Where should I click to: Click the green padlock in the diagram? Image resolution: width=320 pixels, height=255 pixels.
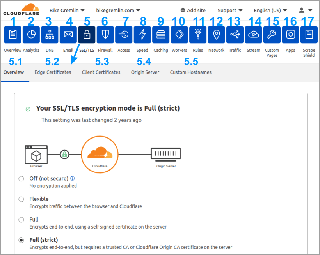[x=64, y=155]
